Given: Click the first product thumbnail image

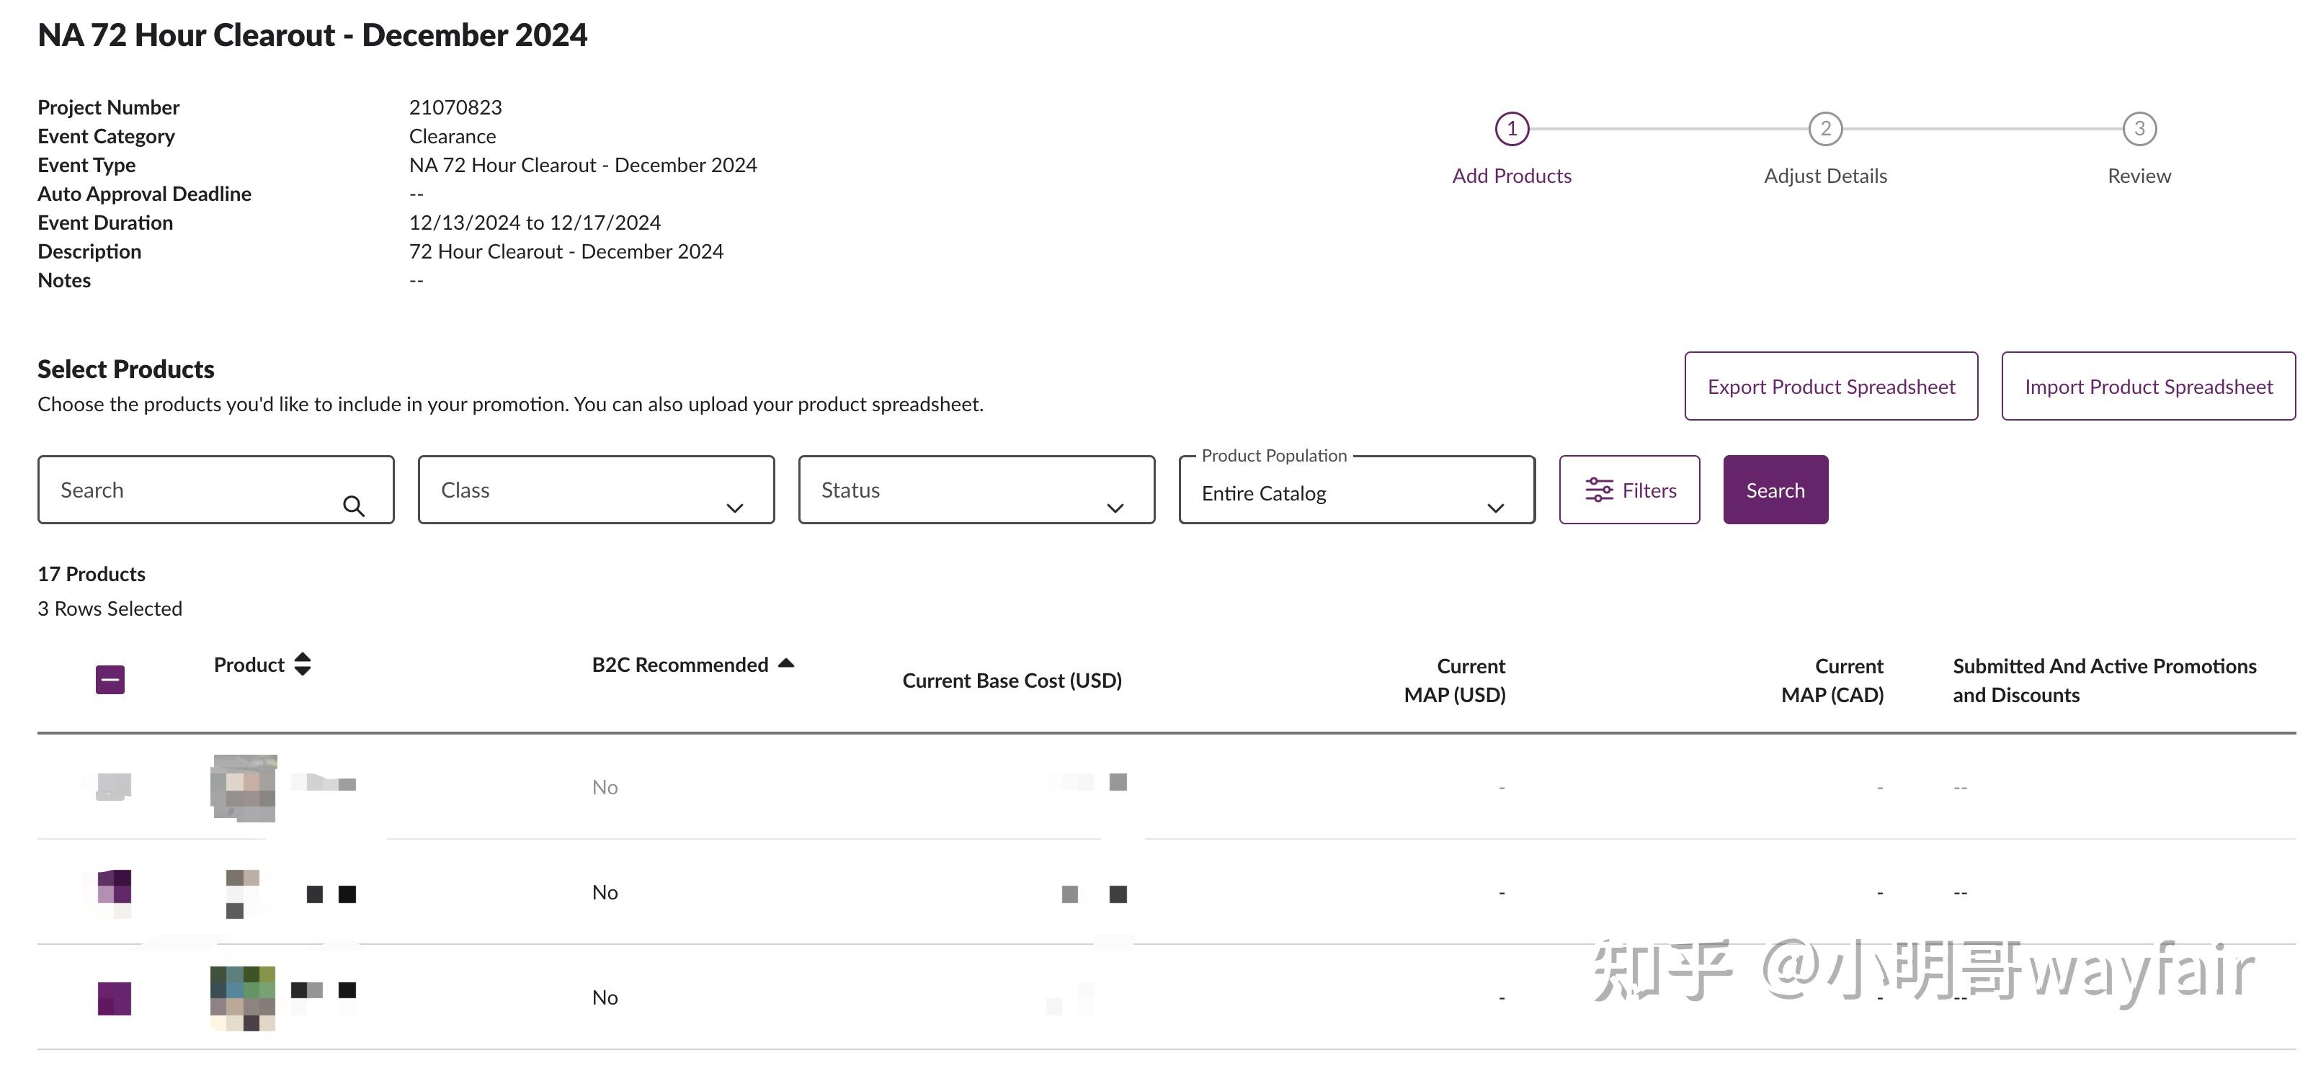Looking at the screenshot, I should [x=244, y=787].
